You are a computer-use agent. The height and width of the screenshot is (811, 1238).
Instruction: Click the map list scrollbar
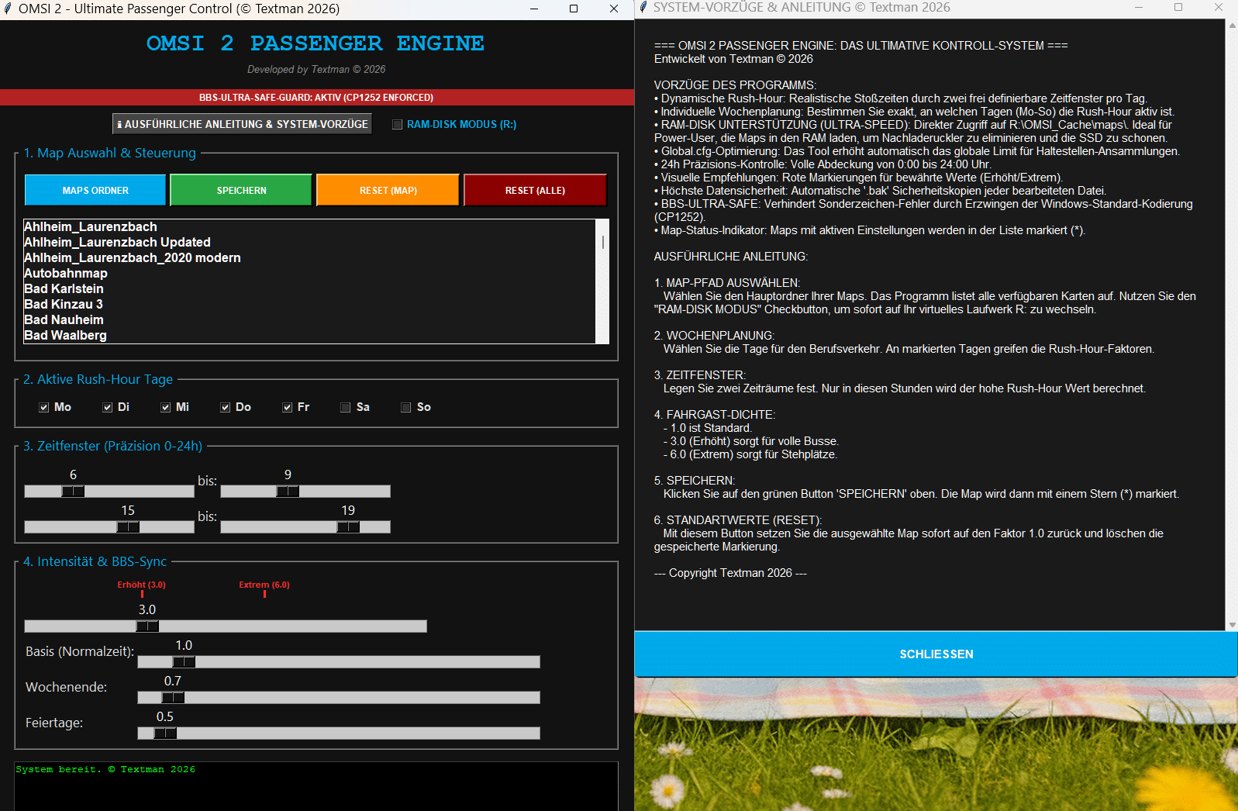point(602,281)
